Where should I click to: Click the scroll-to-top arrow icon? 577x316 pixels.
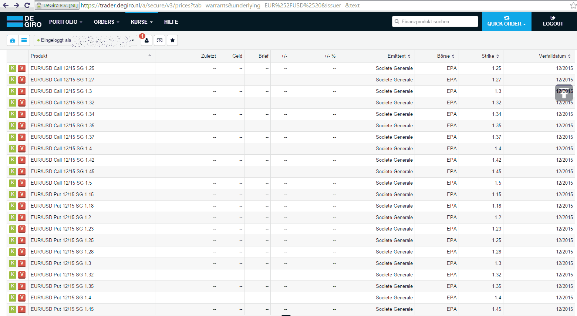pos(564,94)
